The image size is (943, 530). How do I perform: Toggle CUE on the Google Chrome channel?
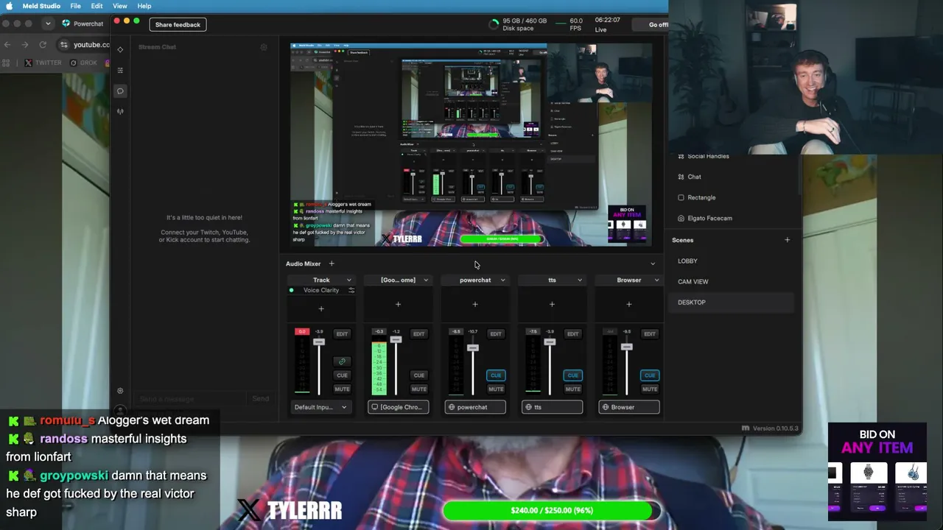[x=419, y=375]
